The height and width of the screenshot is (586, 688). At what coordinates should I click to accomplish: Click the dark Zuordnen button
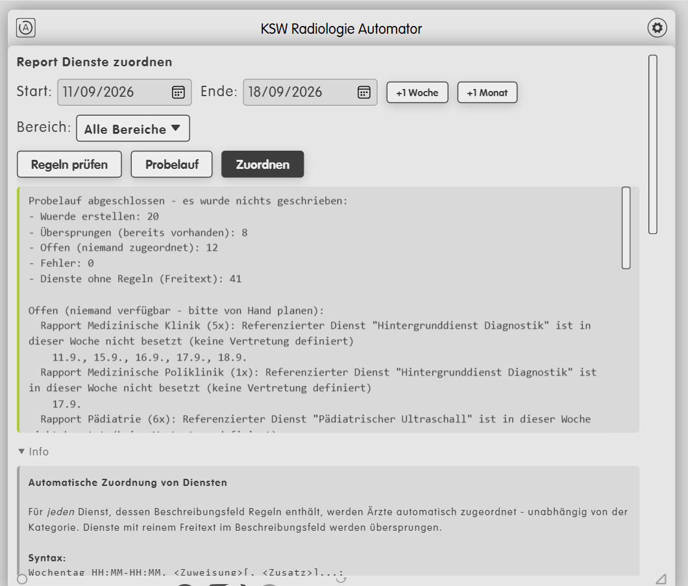pyautogui.click(x=262, y=165)
